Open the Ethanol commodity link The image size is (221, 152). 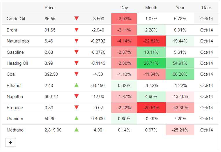point(14,86)
